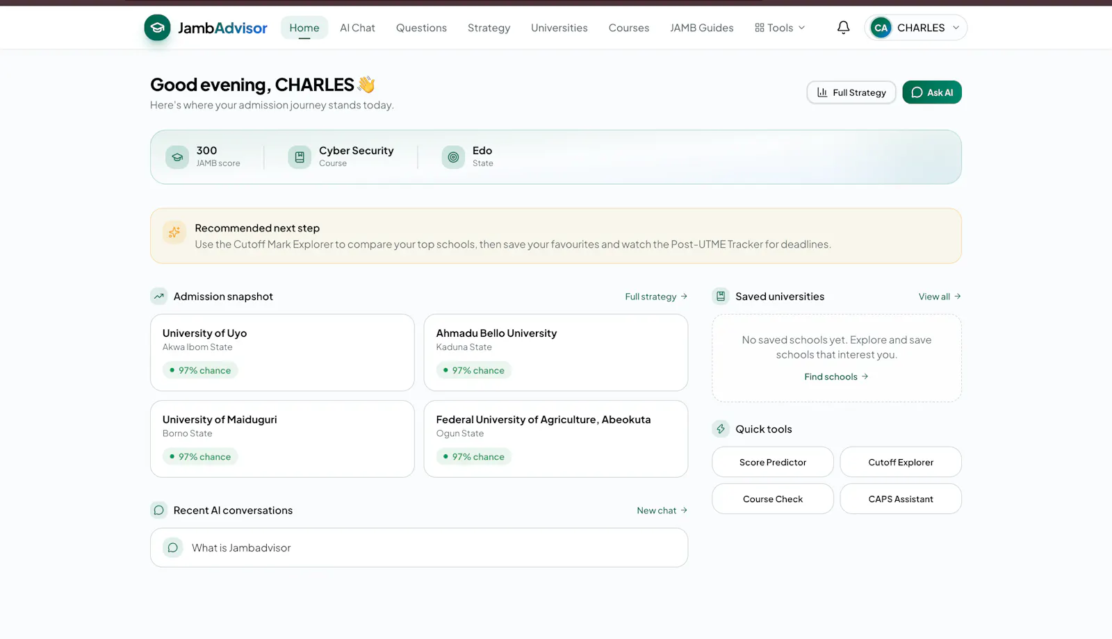
Task: Click the Edo state target icon
Action: click(453, 157)
